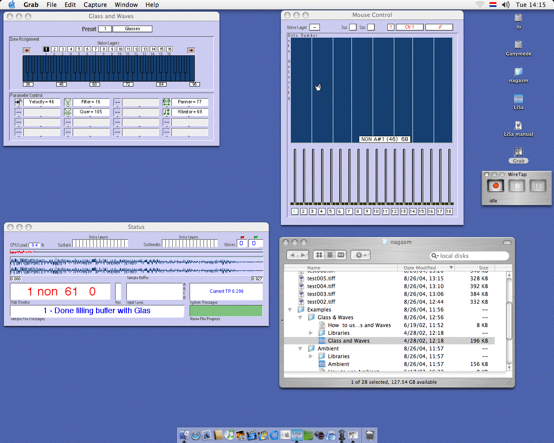The height and width of the screenshot is (443, 554).
Task: Open the Window menu
Action: point(126,5)
